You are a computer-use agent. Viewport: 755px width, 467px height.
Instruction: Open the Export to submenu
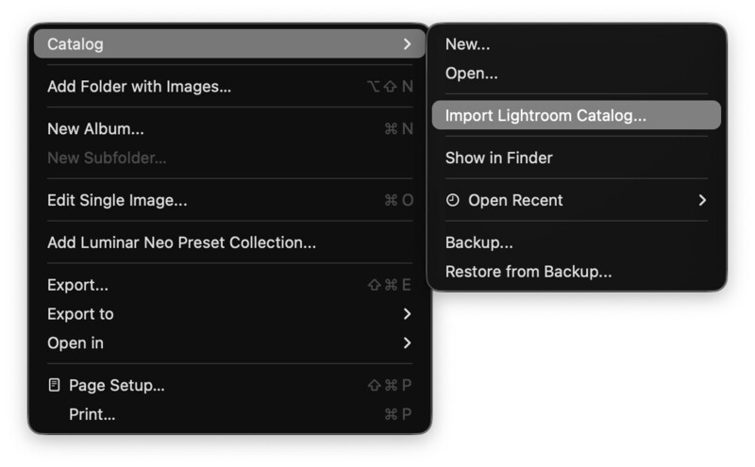pyautogui.click(x=229, y=314)
